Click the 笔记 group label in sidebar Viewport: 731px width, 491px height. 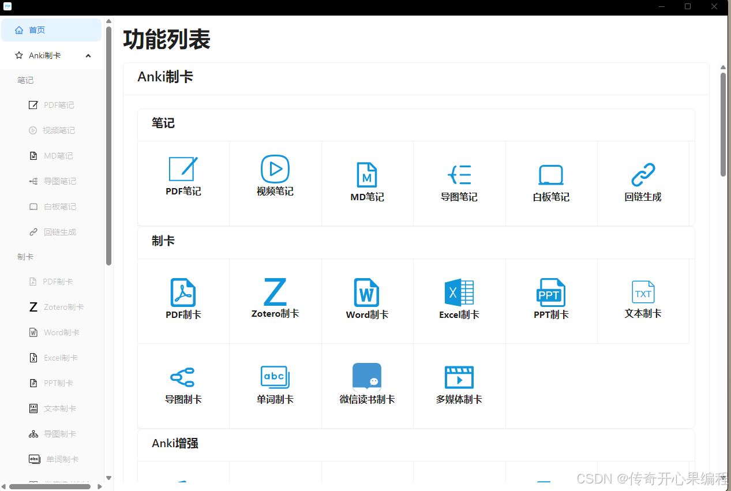(25, 80)
